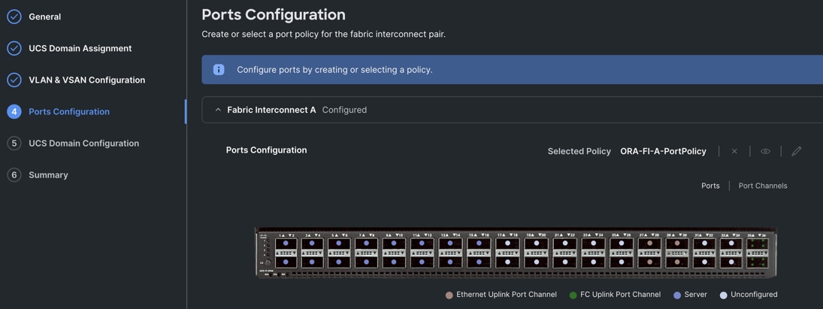Image resolution: width=823 pixels, height=309 pixels.
Task: Open the ORA-FI-A-PortPolicy link
Action: (662, 151)
